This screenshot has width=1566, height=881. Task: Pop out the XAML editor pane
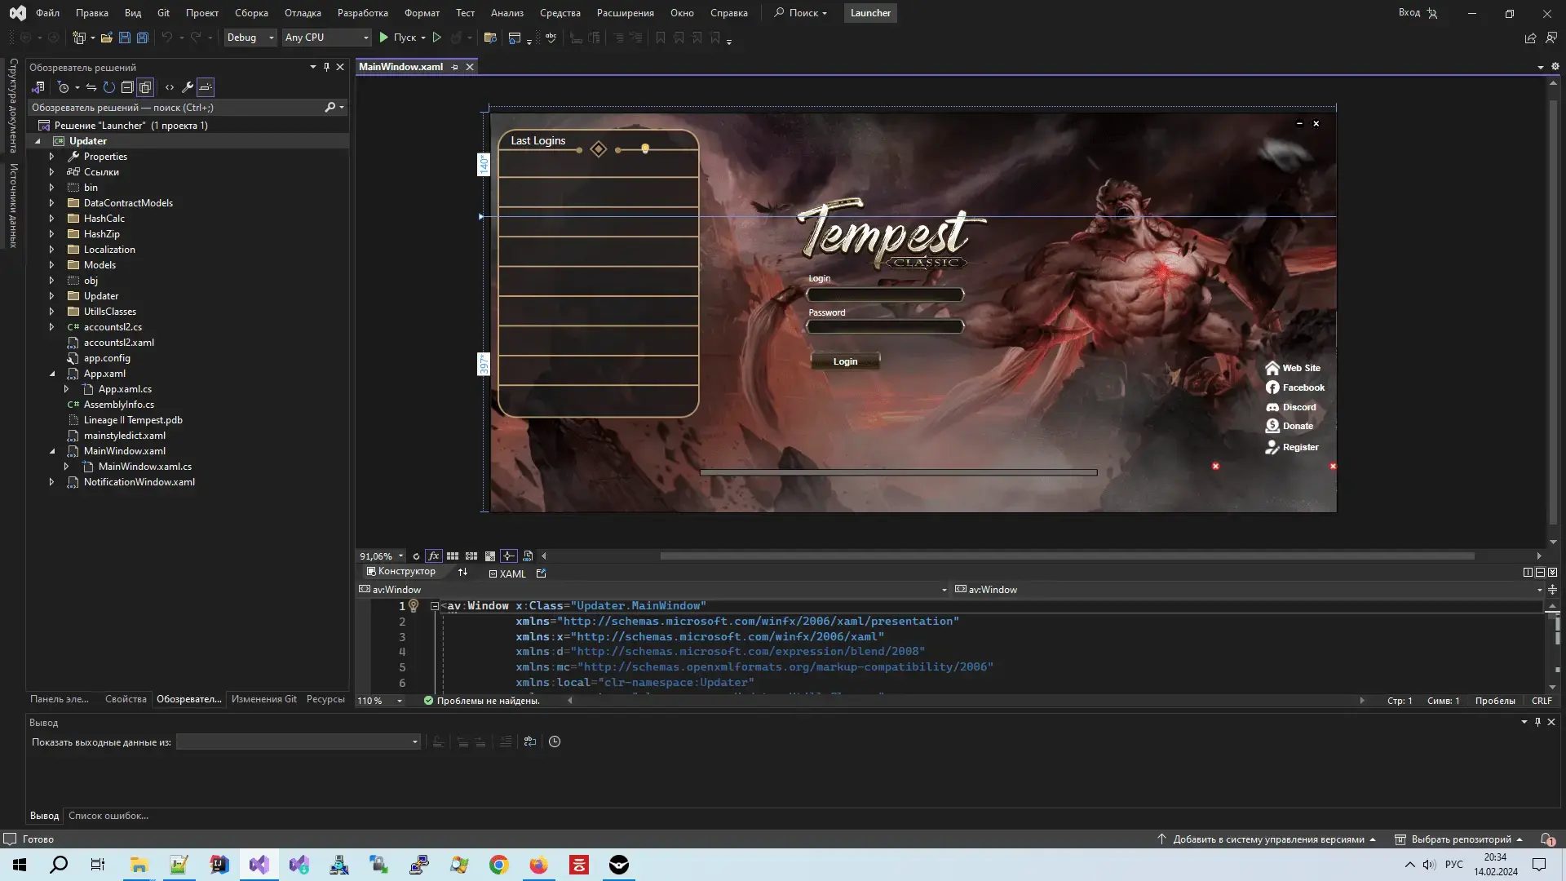click(541, 573)
